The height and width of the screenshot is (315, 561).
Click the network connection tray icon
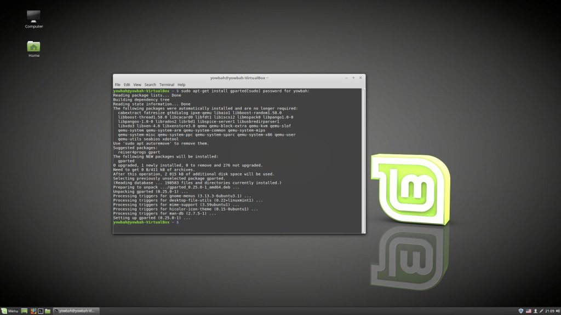tap(542, 311)
